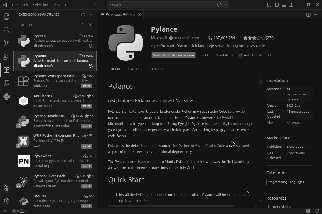Install the AWS boto3 extension

[x=87, y=106]
